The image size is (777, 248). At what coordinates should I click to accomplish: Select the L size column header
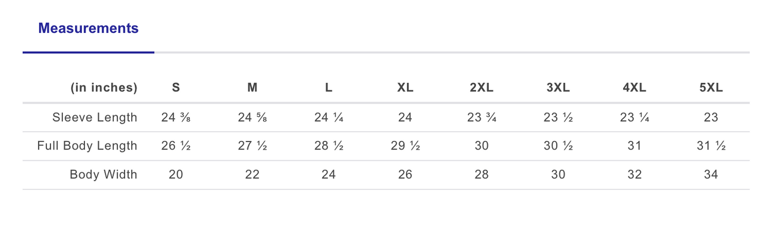click(x=329, y=88)
